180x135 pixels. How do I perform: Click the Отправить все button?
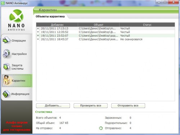pyautogui.click(x=128, y=106)
